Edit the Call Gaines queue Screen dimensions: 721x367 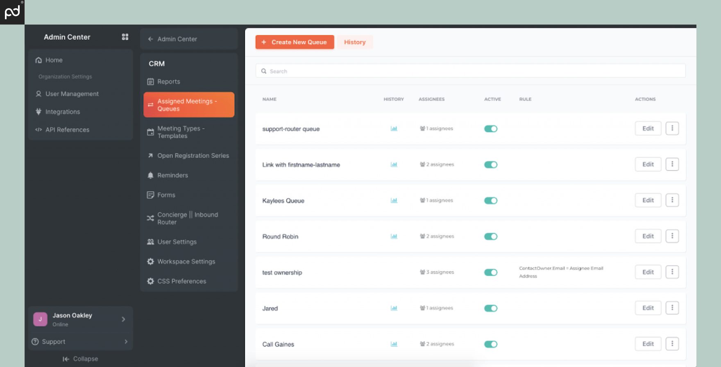tap(648, 344)
